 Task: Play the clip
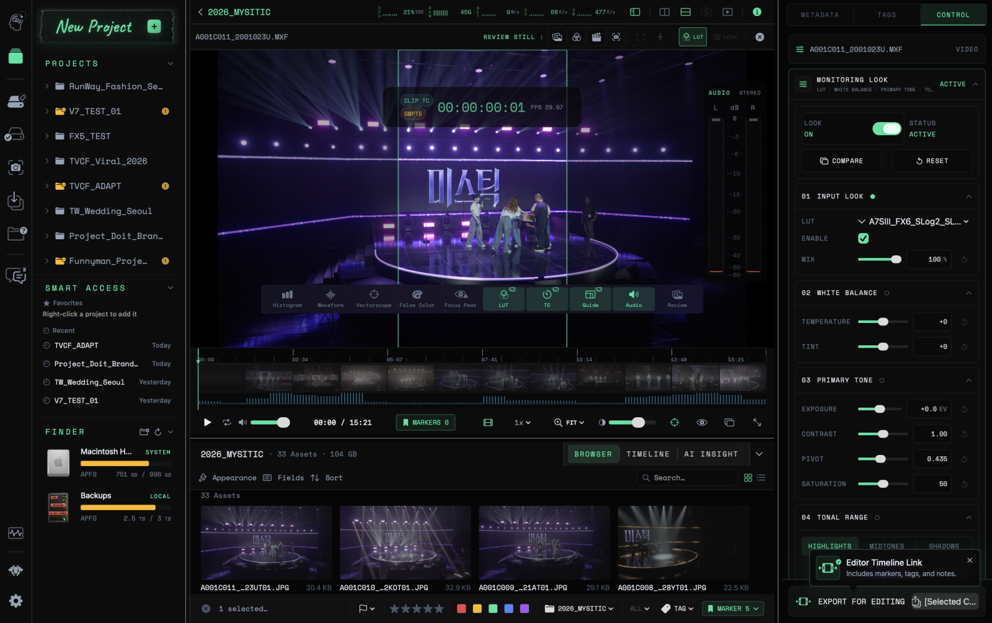pos(207,422)
